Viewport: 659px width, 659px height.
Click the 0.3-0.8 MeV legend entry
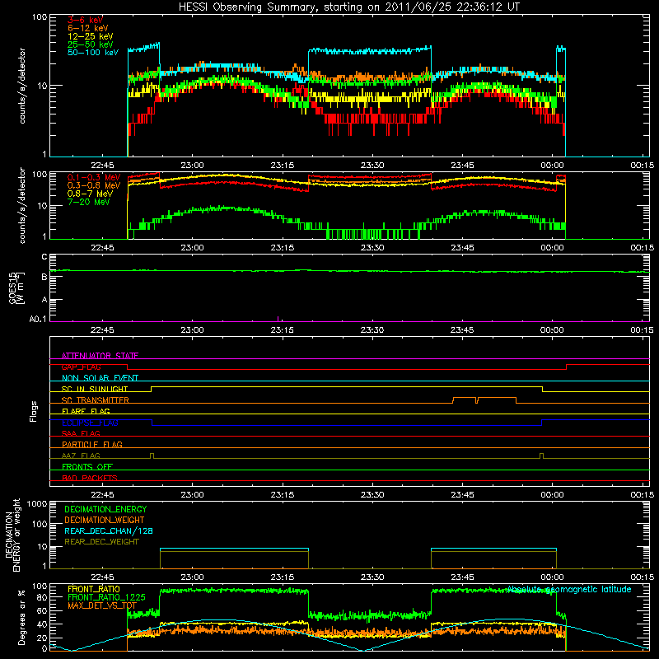click(94, 186)
